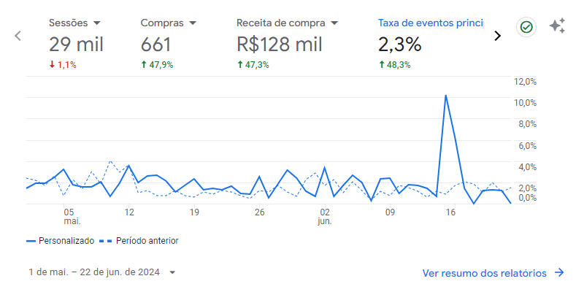
Task: Click the green up arrow under Receita de compra
Action: point(240,65)
